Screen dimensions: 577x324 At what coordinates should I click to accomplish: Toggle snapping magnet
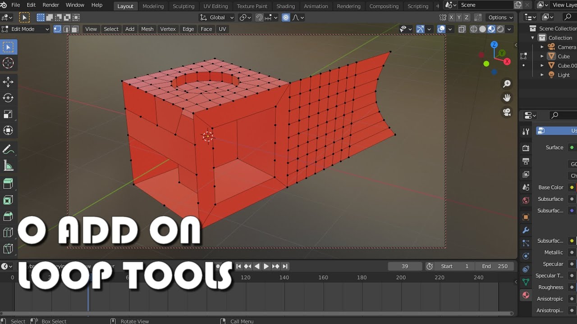(259, 18)
